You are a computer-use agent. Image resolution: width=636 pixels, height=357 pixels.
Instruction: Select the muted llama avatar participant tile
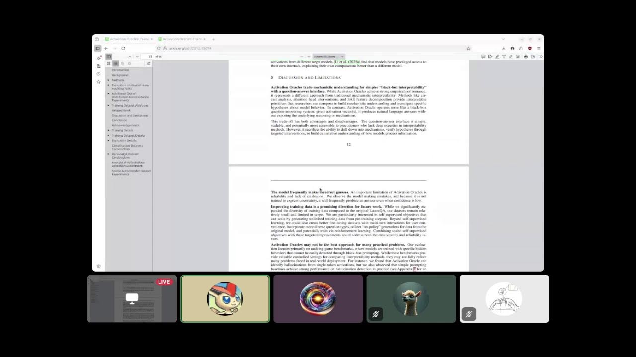tap(411, 298)
